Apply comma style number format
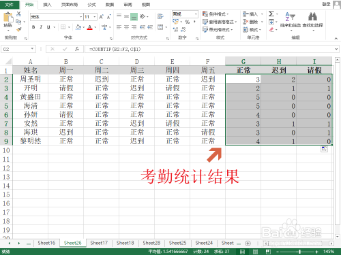 tap(194, 22)
